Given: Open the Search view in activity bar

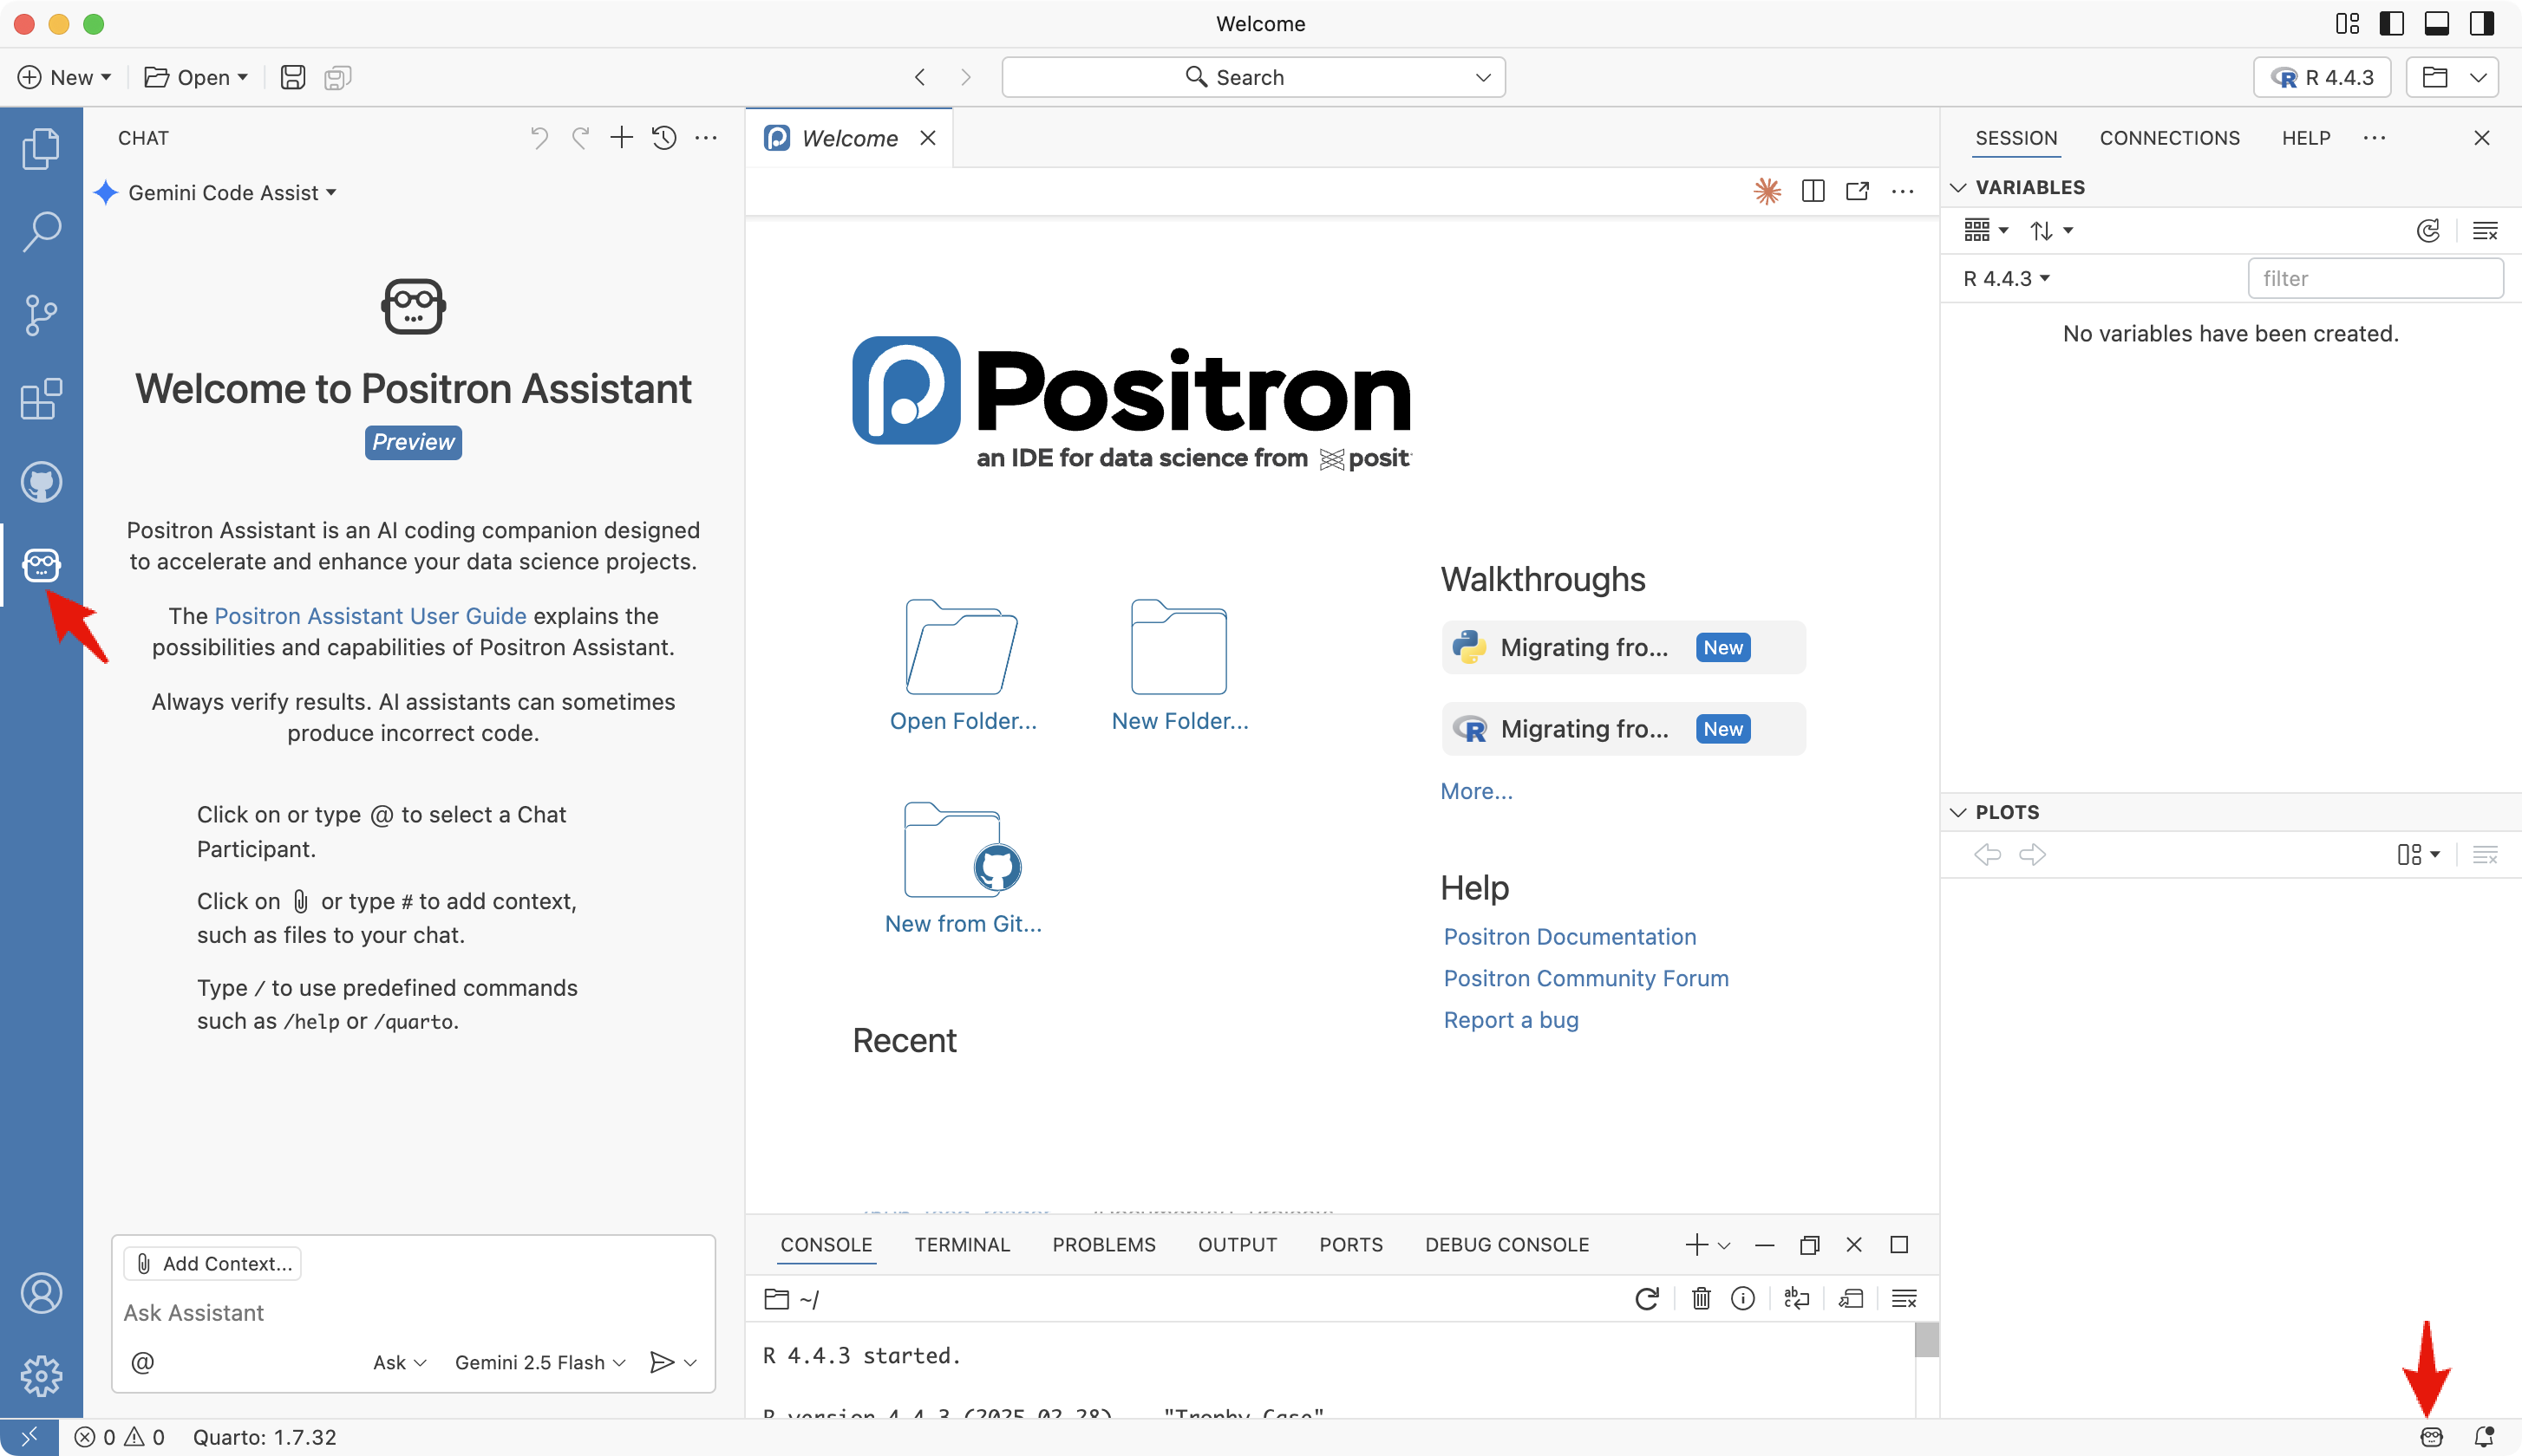Looking at the screenshot, I should (x=41, y=231).
